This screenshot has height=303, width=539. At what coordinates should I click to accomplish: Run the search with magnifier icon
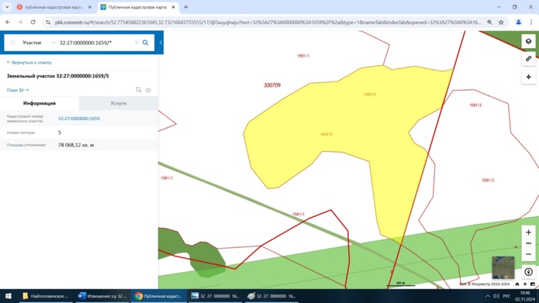pos(145,43)
